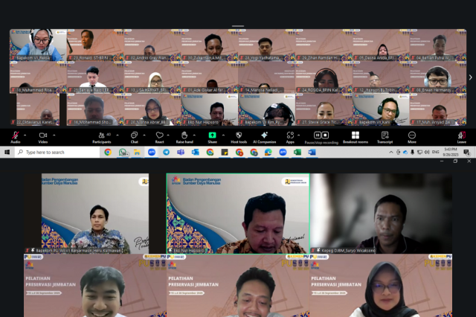Show the Transcript panel
Screen dimensions: 476x317
click(385, 135)
